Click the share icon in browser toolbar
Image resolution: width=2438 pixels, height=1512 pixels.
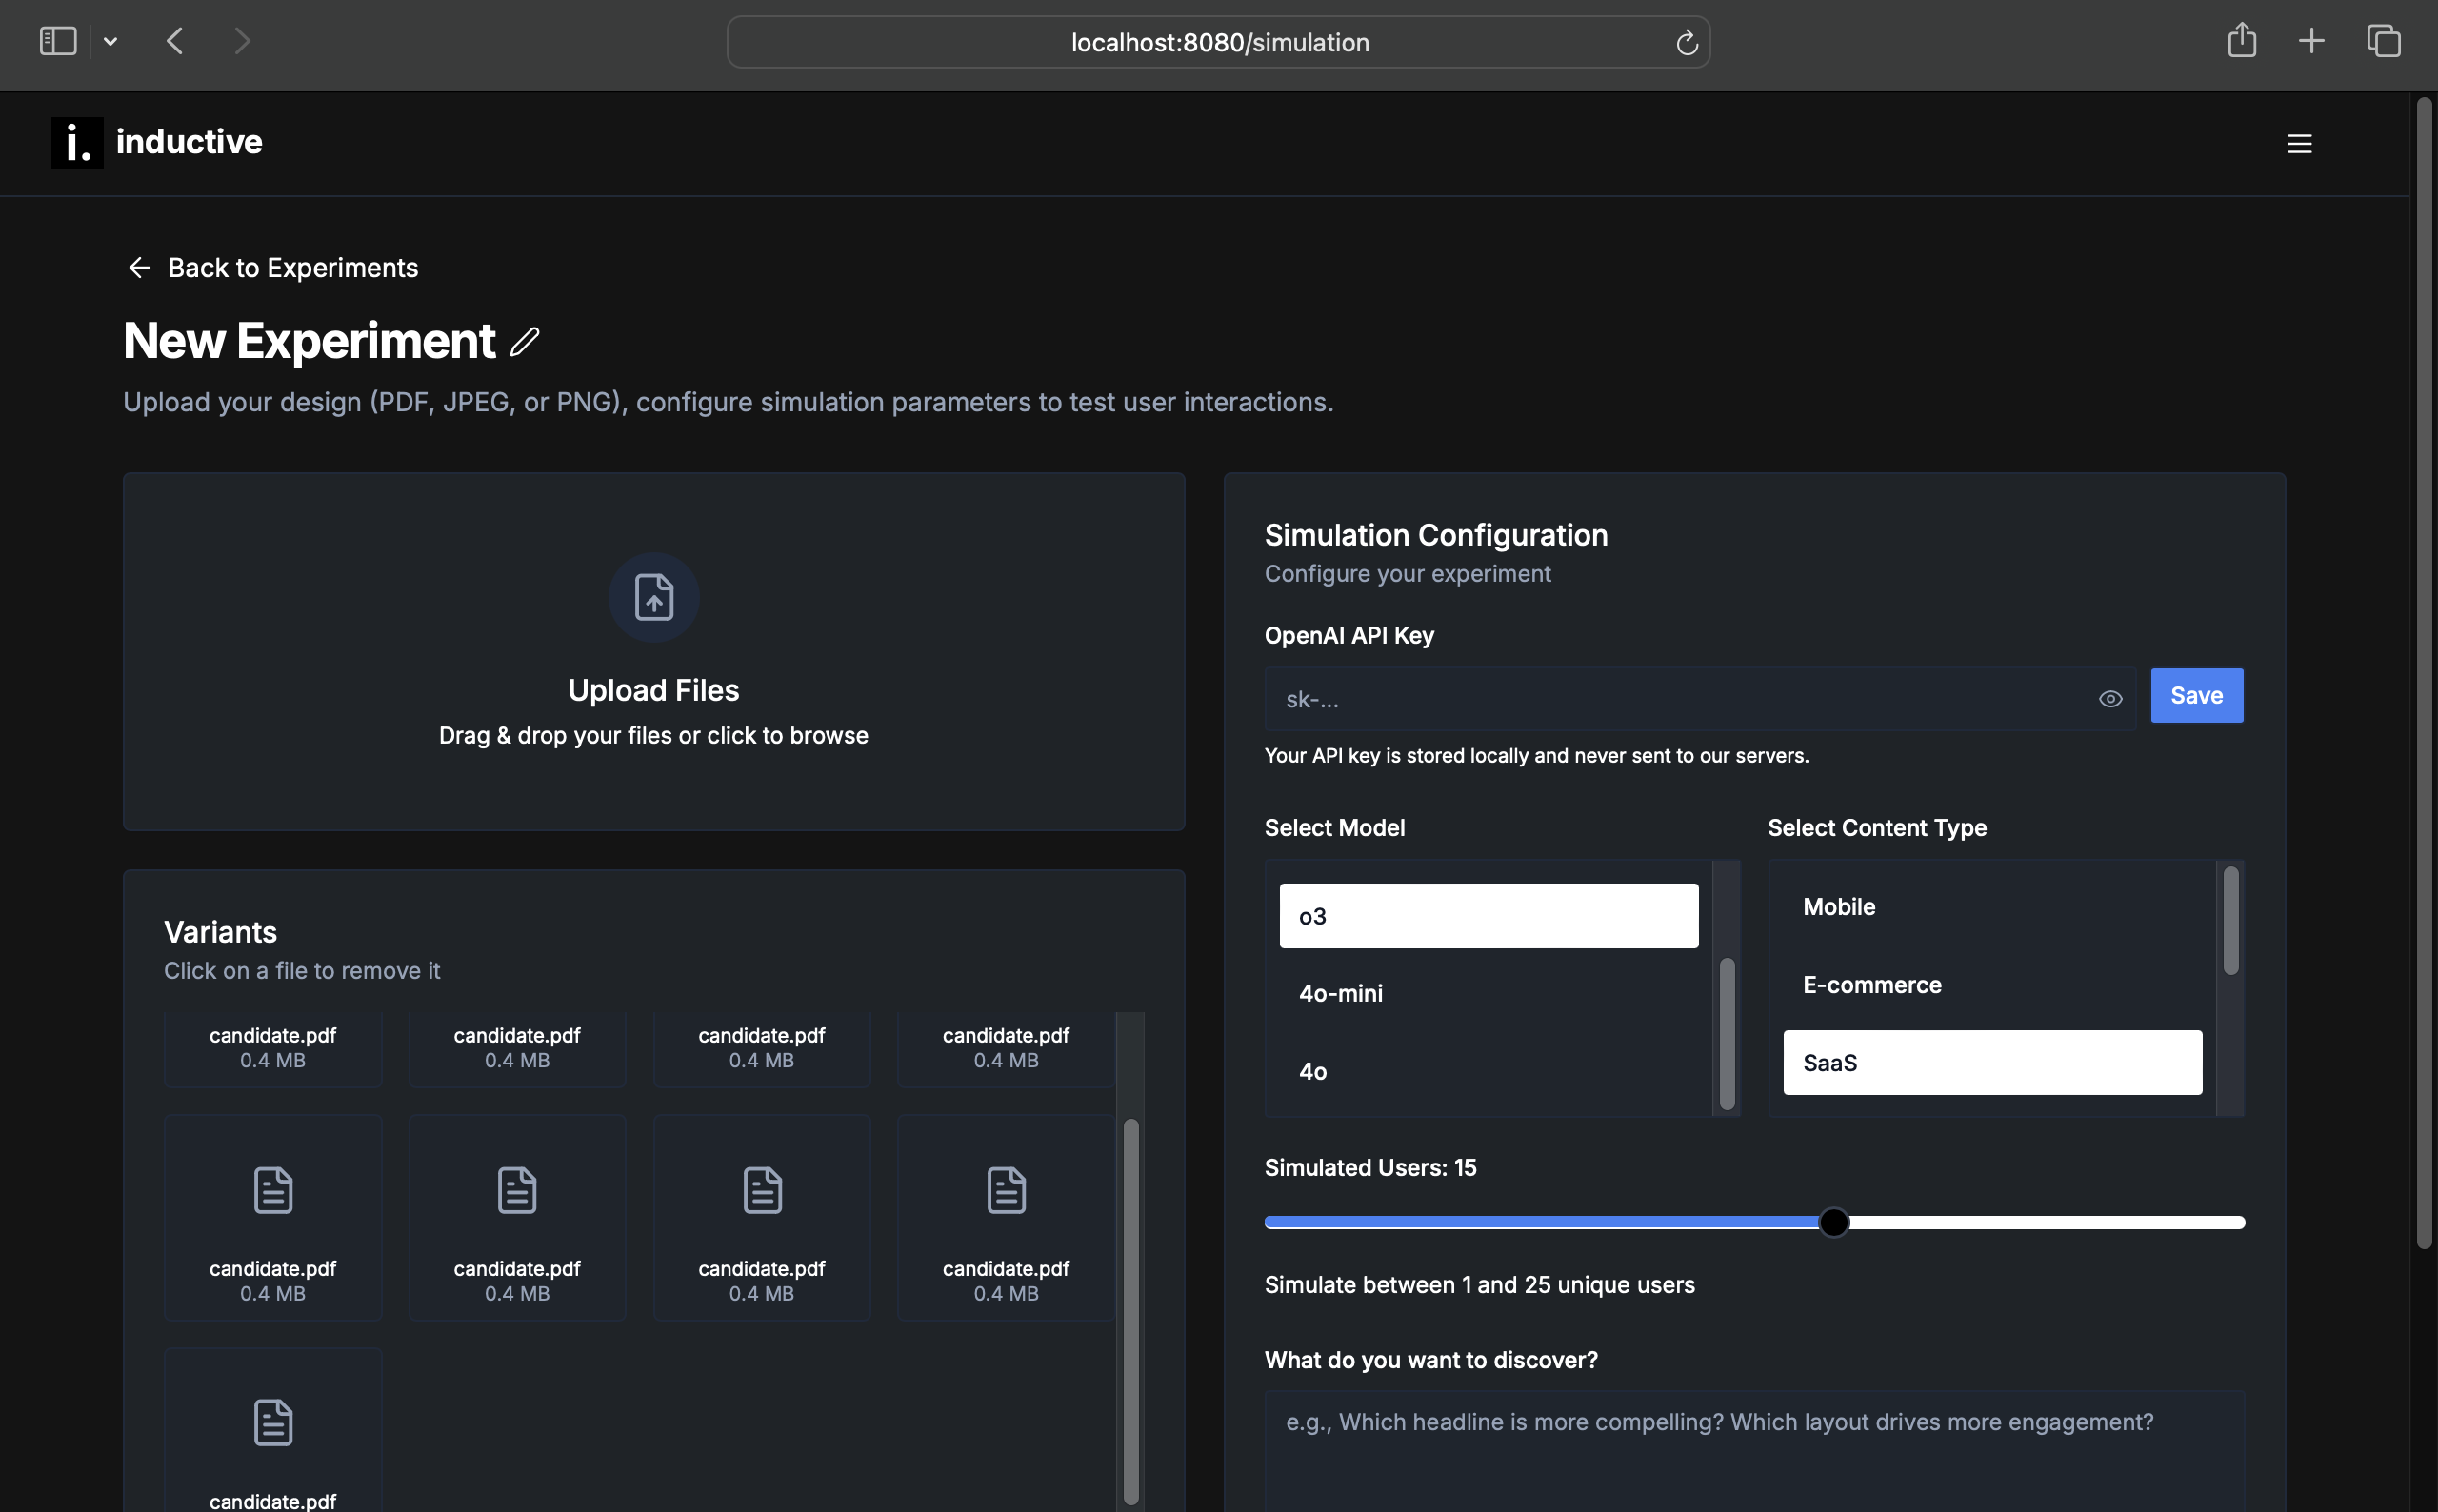pyautogui.click(x=2241, y=41)
